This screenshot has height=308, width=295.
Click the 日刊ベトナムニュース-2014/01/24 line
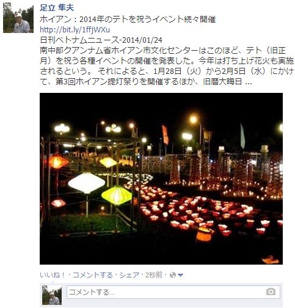pyautogui.click(x=101, y=40)
